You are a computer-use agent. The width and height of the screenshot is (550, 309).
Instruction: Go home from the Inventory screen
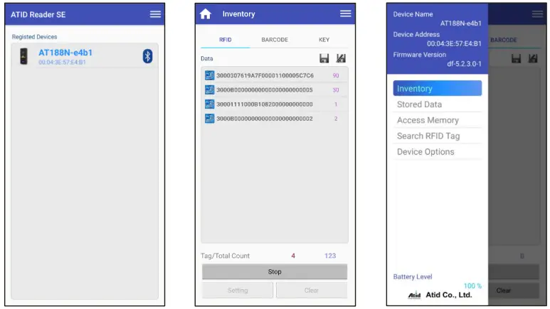click(206, 14)
